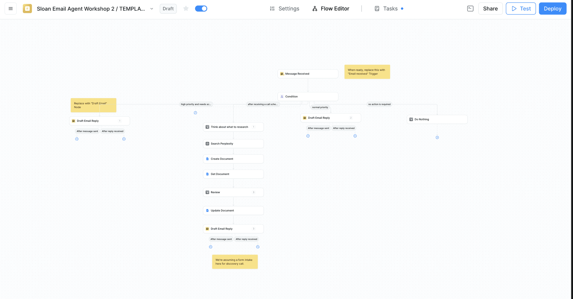The height and width of the screenshot is (299, 573).
Task: Select the Create Document node
Action: click(x=233, y=159)
